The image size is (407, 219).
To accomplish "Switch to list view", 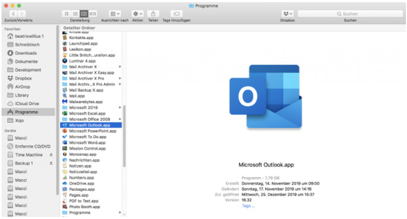I will coord(75,14).
